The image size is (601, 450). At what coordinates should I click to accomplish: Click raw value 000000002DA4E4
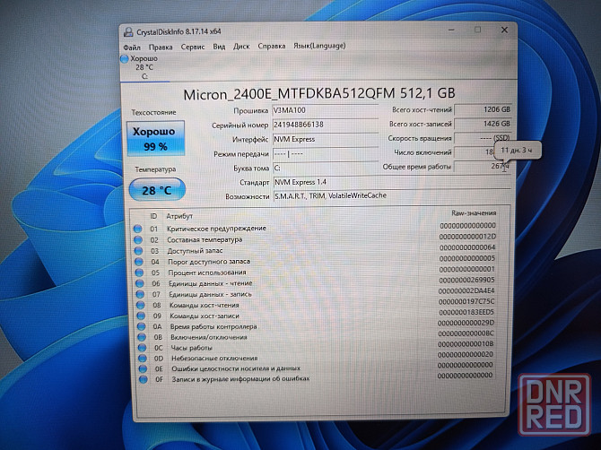tap(466, 291)
